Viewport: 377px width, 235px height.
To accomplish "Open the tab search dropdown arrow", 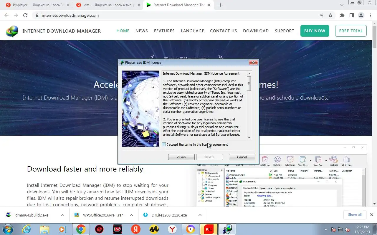I will [342, 5].
